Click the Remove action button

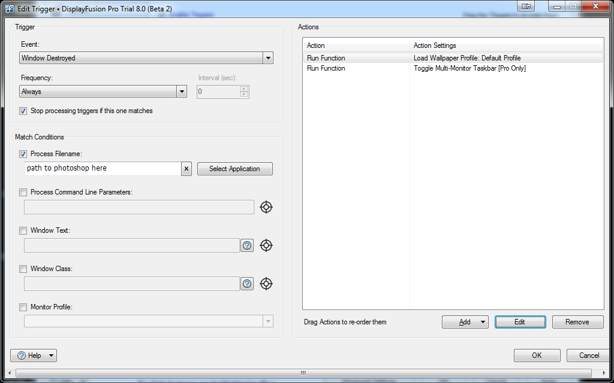577,322
